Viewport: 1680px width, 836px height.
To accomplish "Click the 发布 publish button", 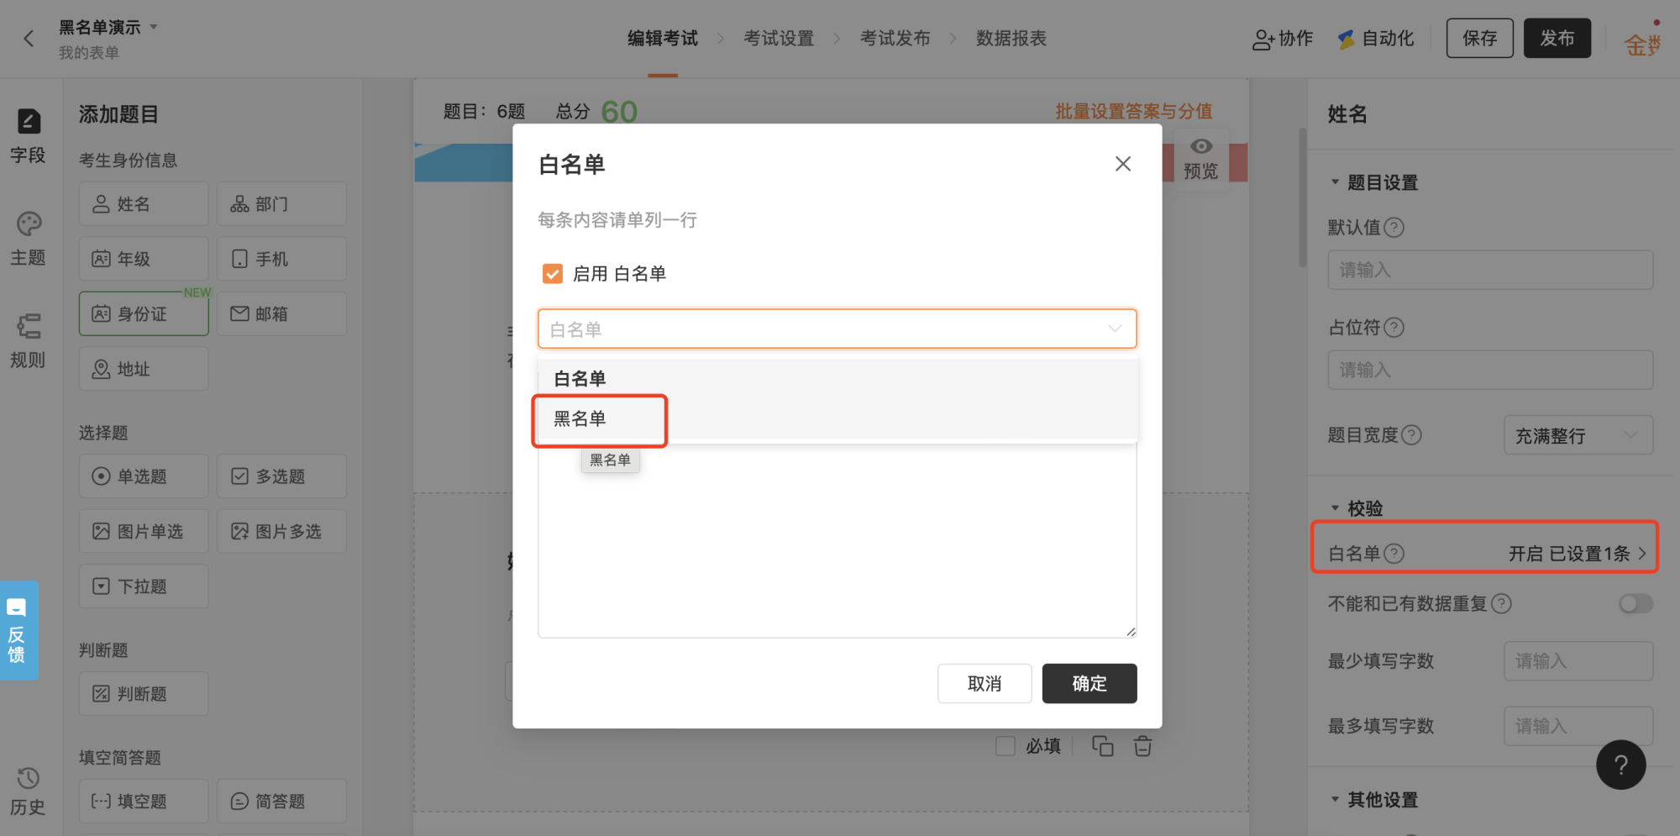I will 1557,39.
